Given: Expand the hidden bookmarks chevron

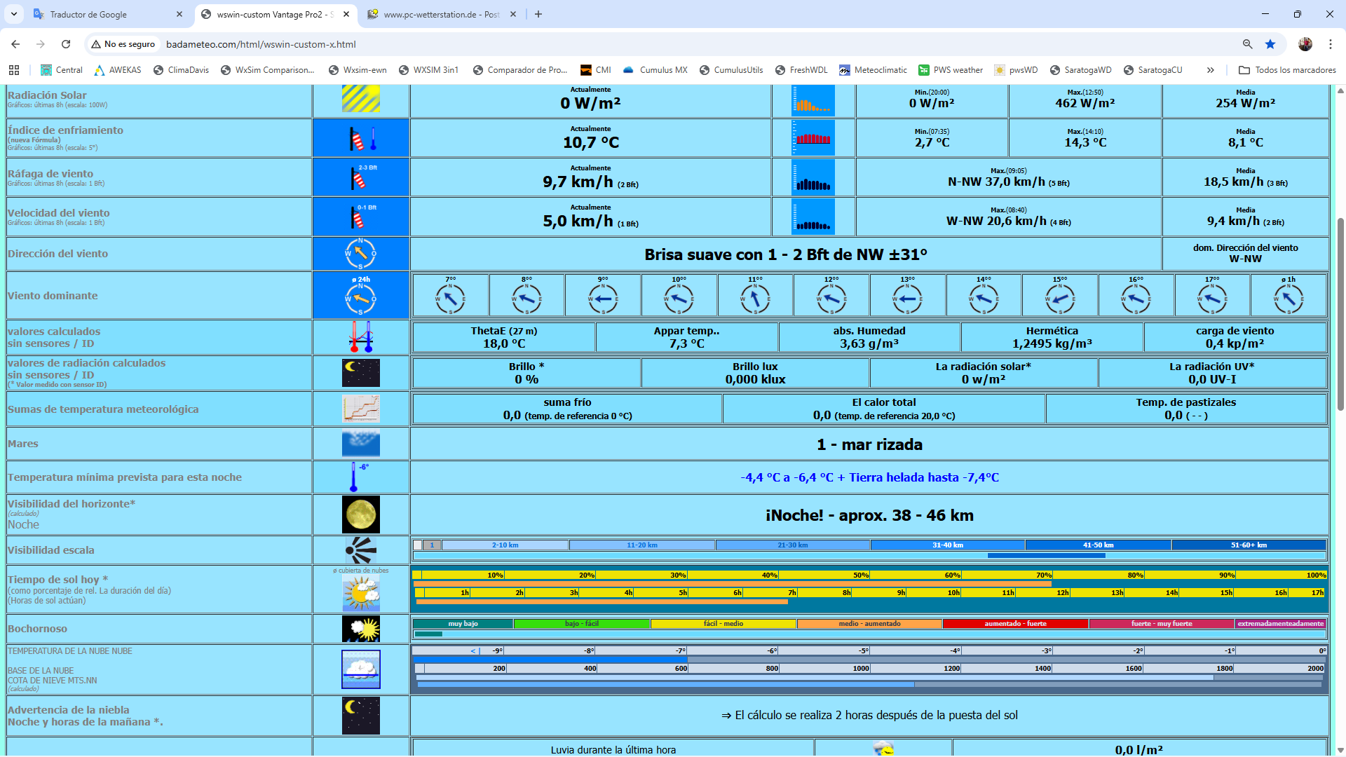Looking at the screenshot, I should tap(1210, 70).
